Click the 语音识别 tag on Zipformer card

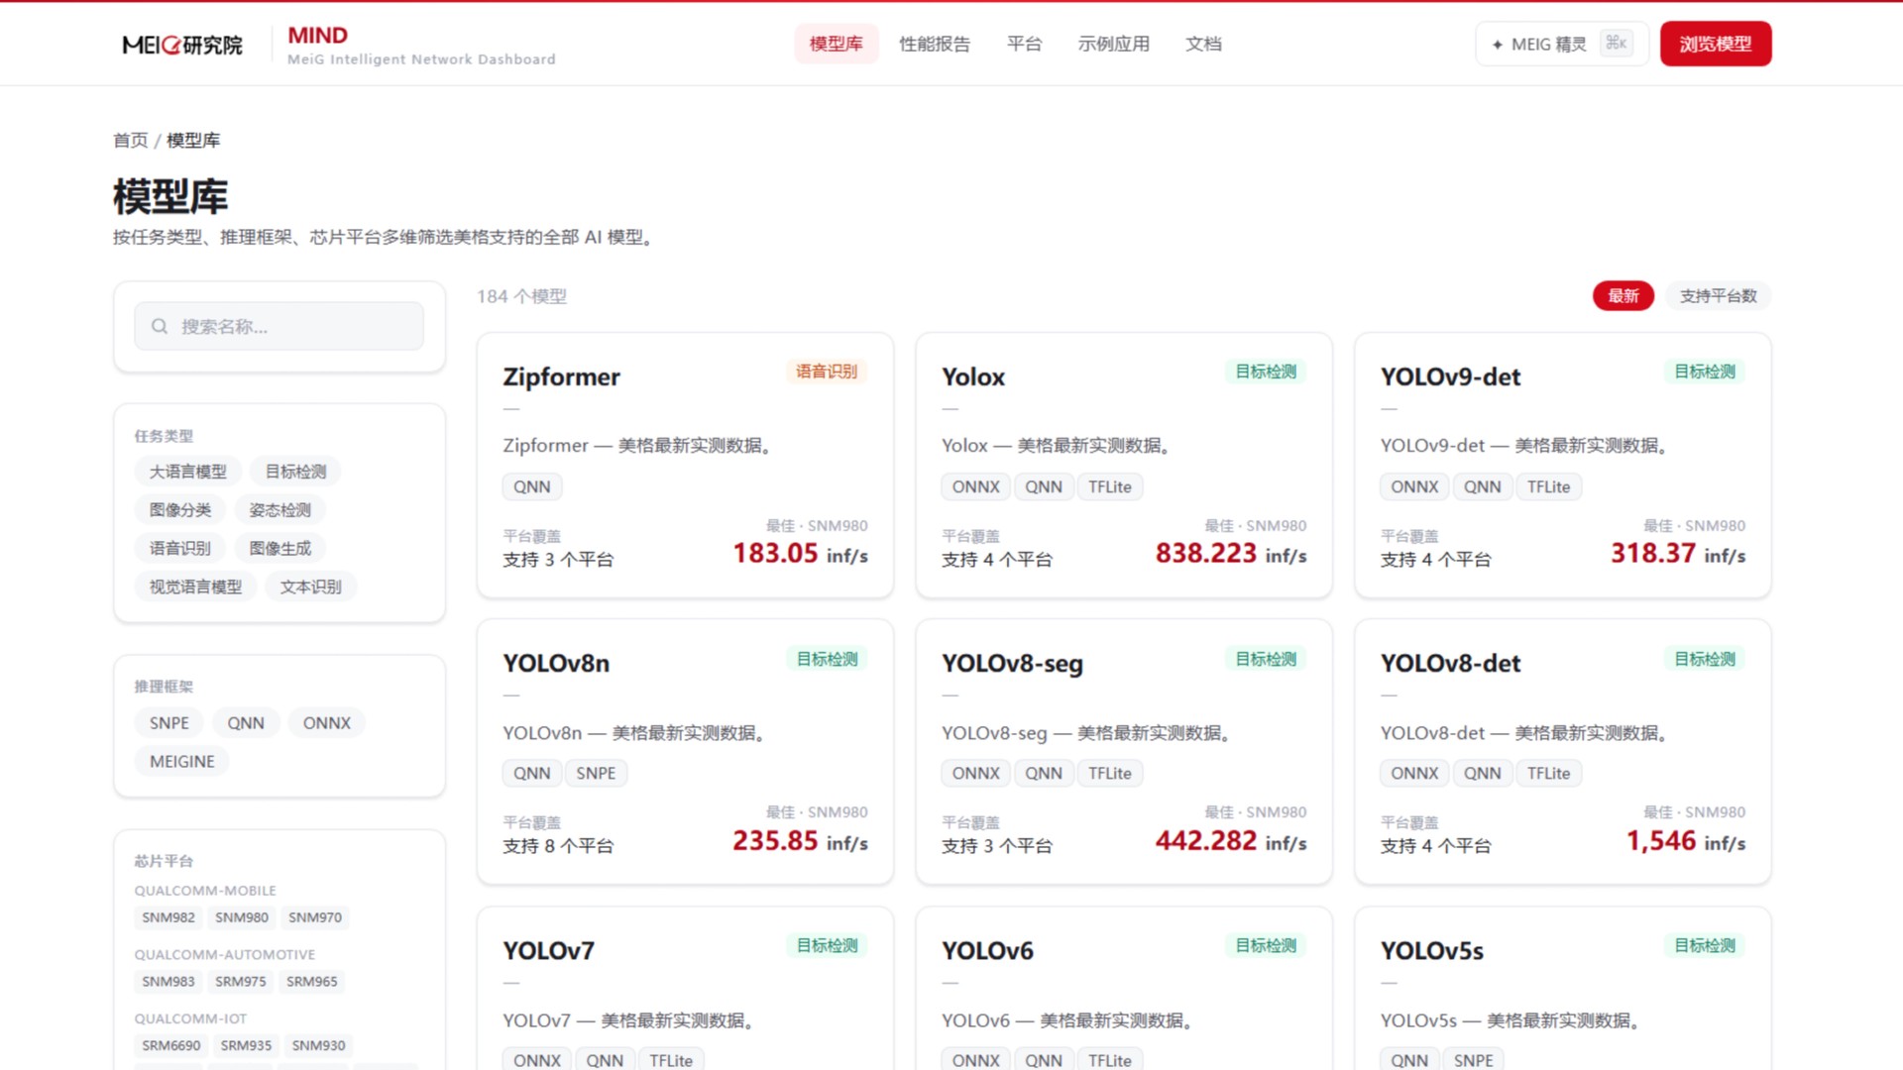click(x=827, y=372)
